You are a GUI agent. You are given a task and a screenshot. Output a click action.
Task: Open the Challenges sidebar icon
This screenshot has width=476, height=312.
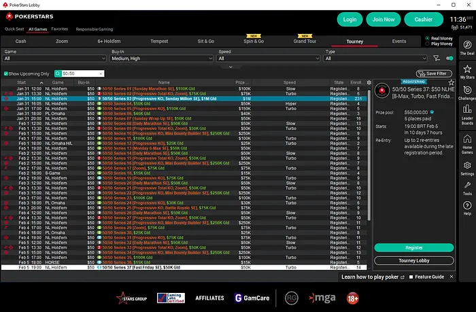467,93
